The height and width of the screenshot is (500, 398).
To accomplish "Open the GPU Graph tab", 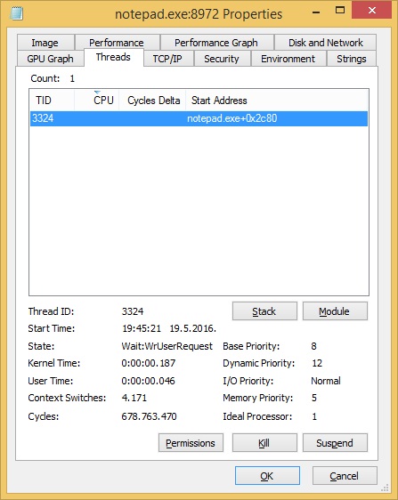I will click(x=50, y=59).
